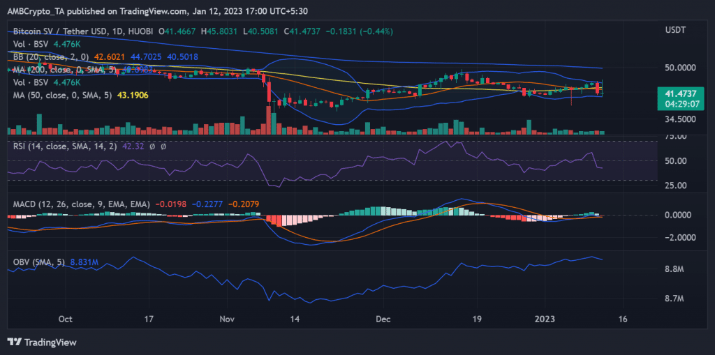The image size is (715, 355).
Task: Click the OBV value 8.831M
Action: click(83, 262)
